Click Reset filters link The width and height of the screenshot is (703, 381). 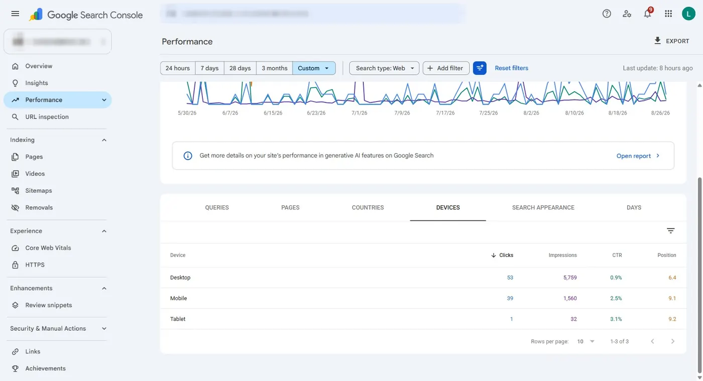[512, 68]
